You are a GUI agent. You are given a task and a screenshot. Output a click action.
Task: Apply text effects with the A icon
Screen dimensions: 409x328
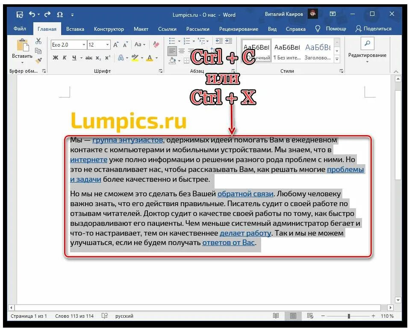click(x=121, y=58)
